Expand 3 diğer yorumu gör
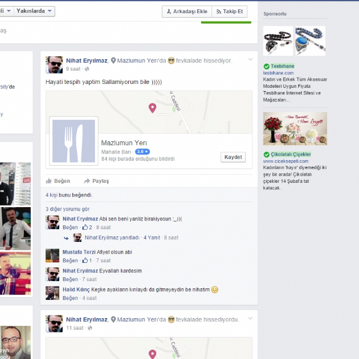This screenshot has width=359, height=359. [x=67, y=209]
